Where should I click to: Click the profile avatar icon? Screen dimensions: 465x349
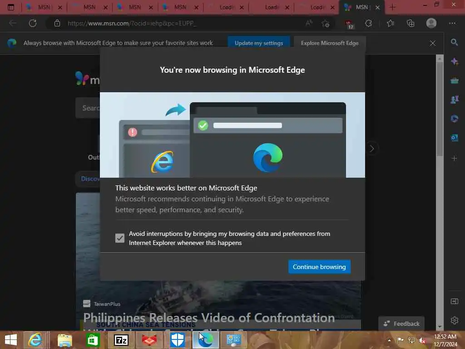tap(431, 23)
